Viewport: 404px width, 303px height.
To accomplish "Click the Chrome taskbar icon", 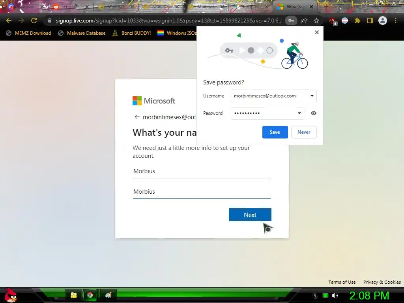I will pos(90,295).
